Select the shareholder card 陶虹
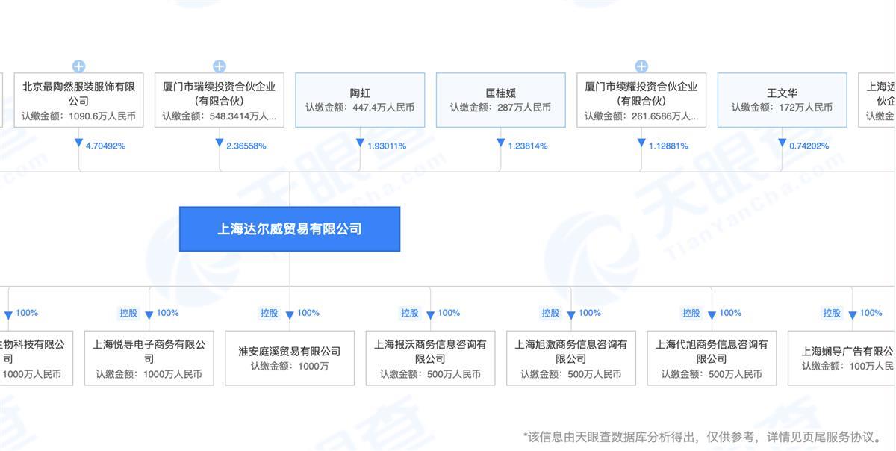The width and height of the screenshot is (896, 451). 360,100
